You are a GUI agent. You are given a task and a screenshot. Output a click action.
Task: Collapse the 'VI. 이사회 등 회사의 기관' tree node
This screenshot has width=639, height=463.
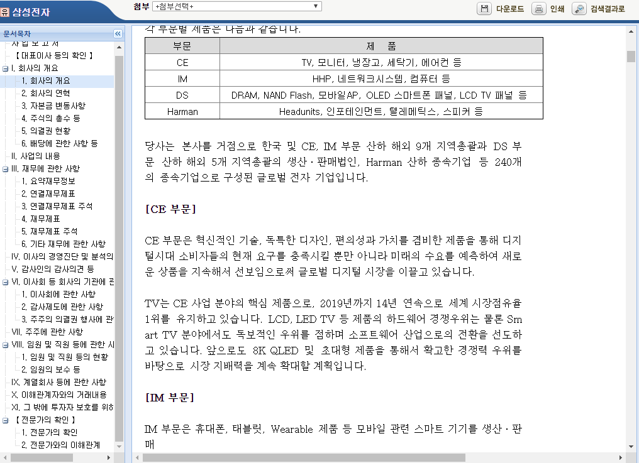coord(5,282)
